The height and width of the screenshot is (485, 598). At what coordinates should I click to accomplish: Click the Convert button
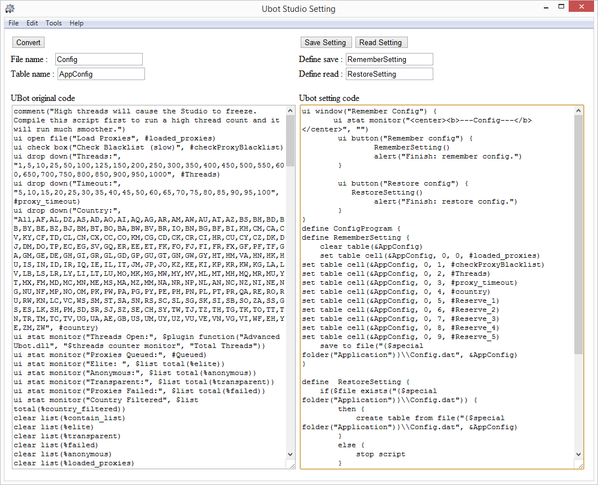click(28, 42)
